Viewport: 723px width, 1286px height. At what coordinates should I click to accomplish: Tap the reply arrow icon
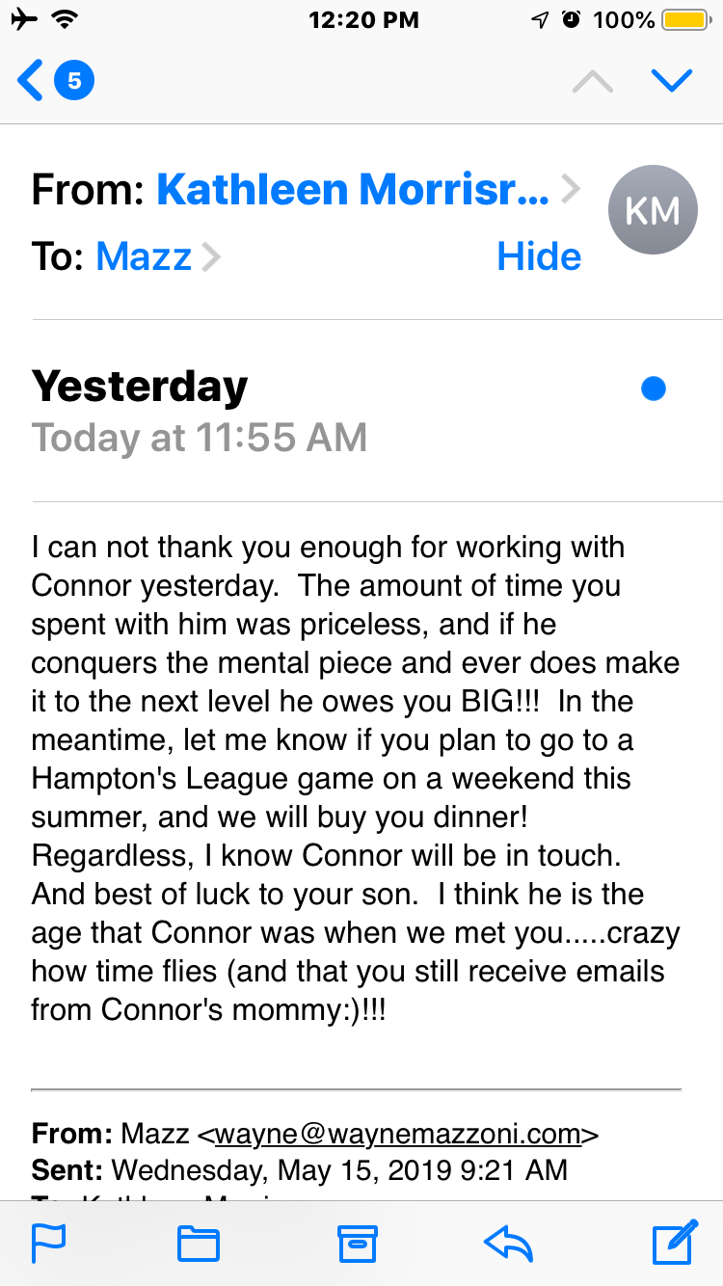(508, 1244)
